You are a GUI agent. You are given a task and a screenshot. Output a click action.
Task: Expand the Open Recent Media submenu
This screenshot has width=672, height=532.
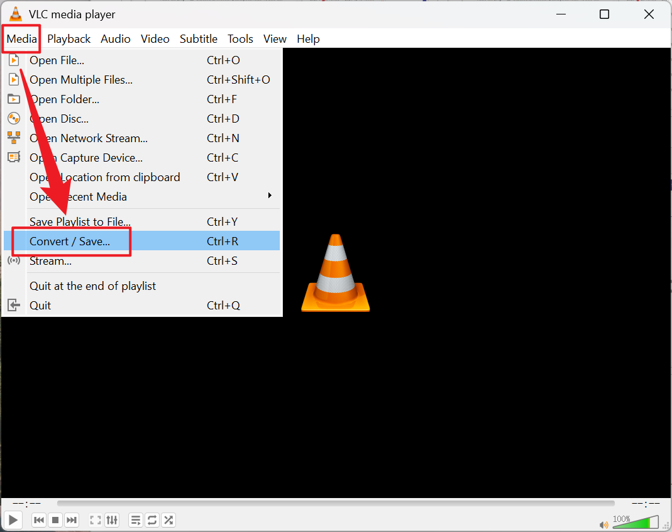point(78,196)
